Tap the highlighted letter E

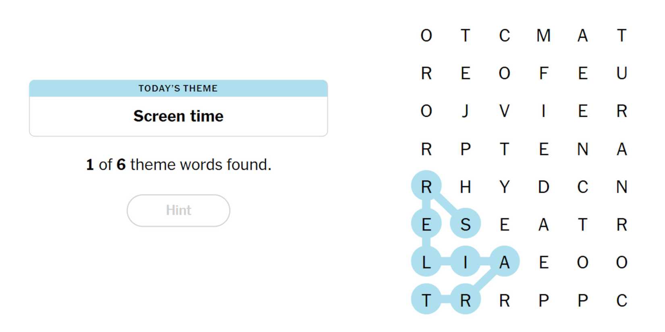click(426, 225)
